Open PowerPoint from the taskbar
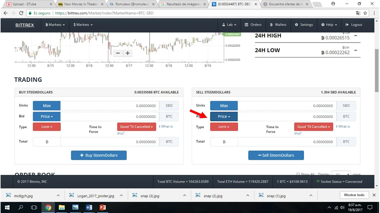This screenshot has width=380, height=213. pyautogui.click(x=102, y=207)
